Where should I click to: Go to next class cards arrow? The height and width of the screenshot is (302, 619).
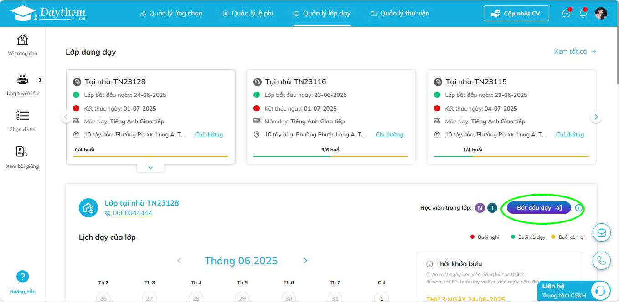[x=596, y=117]
